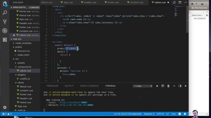This screenshot has width=211, height=118.
Task: Click the terminal input cursor line
Action: click(44, 110)
